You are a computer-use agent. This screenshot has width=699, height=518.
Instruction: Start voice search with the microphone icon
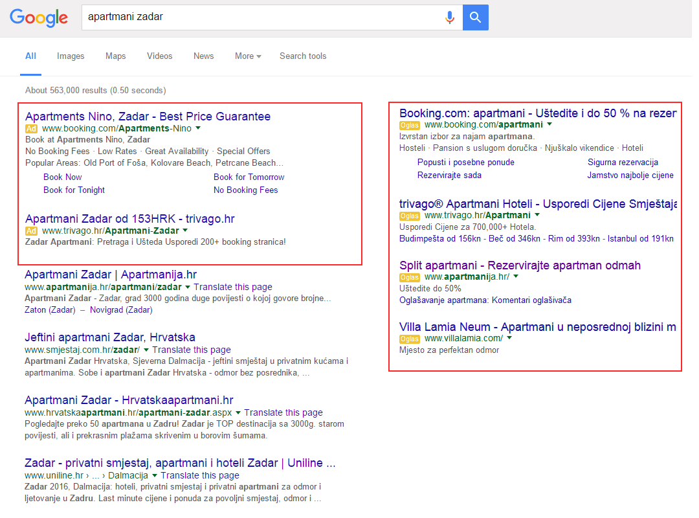click(450, 17)
